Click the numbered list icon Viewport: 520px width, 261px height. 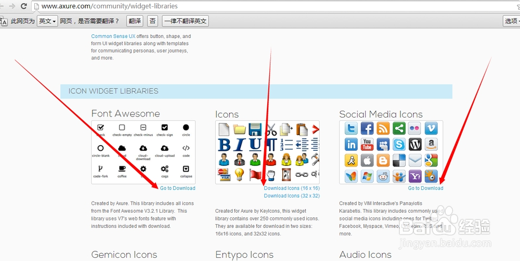point(287,145)
